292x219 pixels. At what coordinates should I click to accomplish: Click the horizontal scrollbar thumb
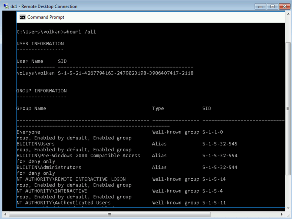(x=109, y=215)
